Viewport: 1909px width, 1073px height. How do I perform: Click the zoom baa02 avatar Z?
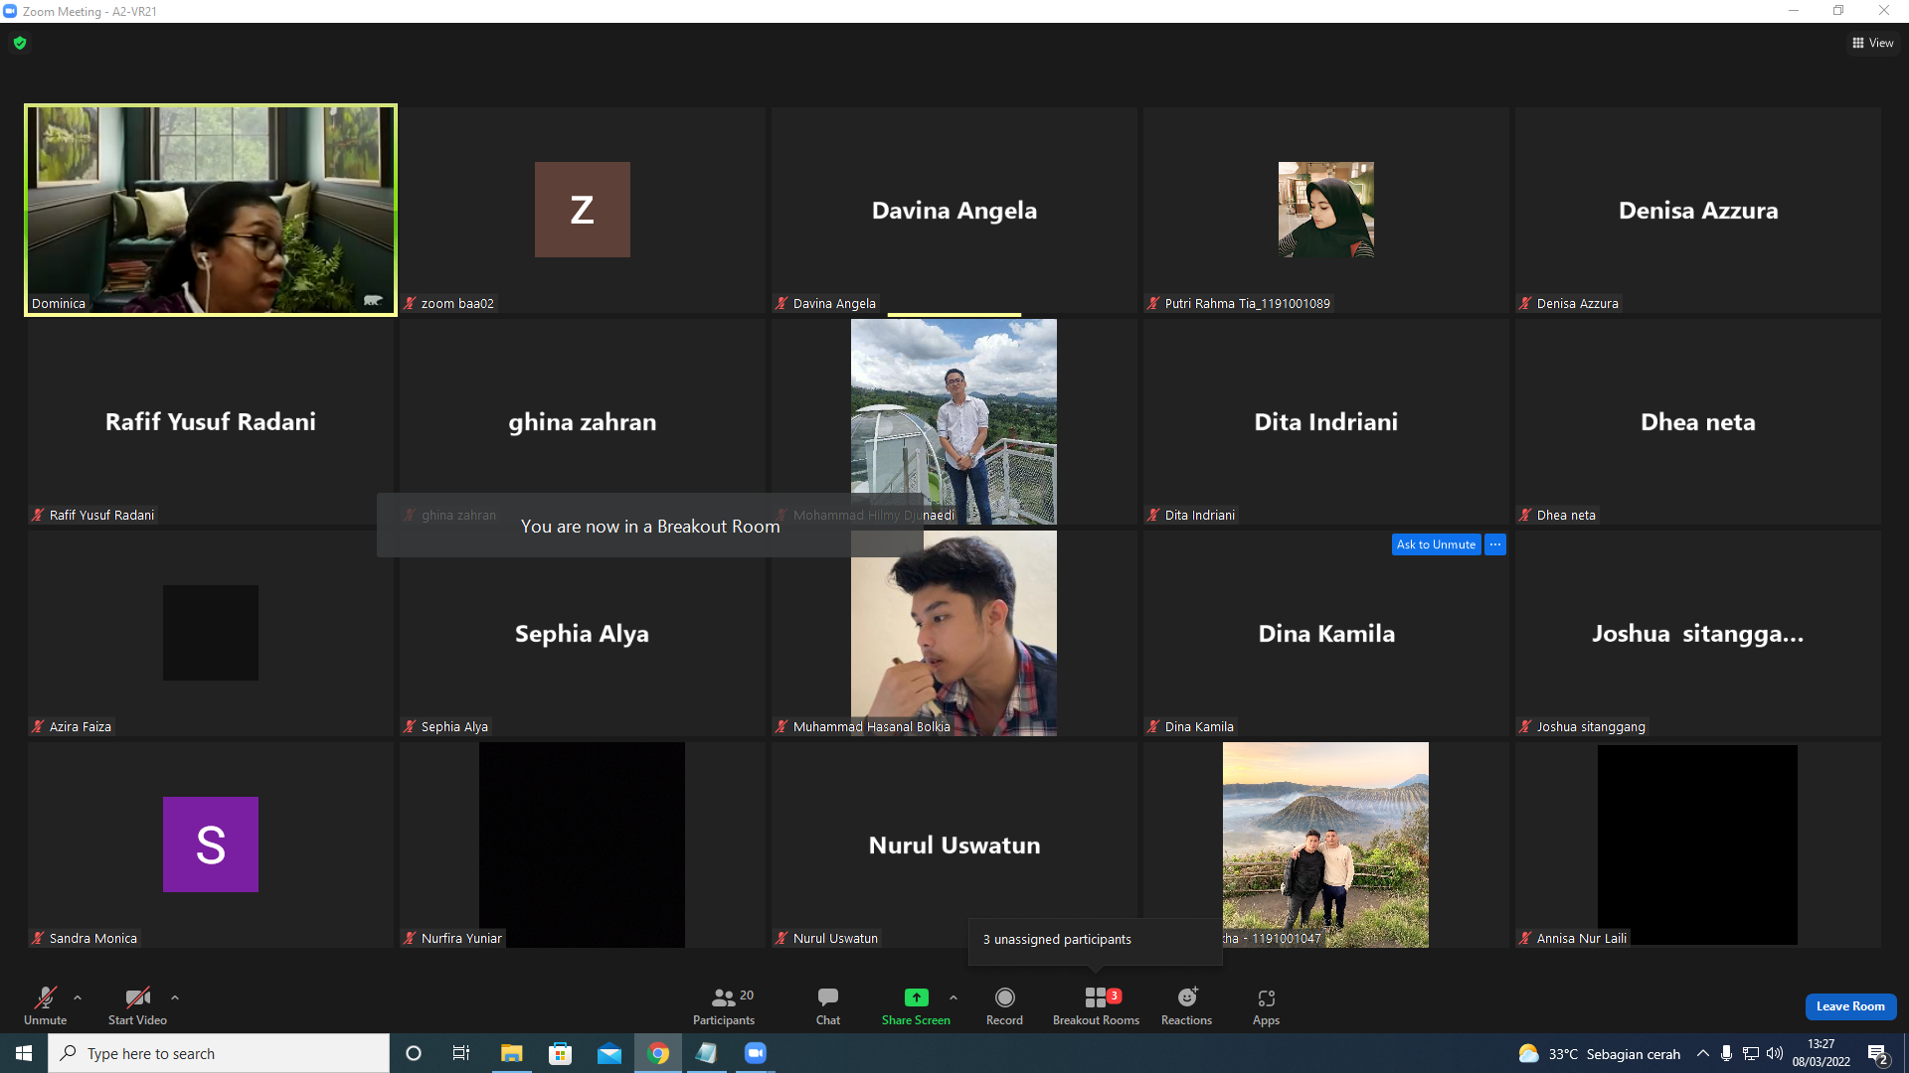pyautogui.click(x=583, y=210)
